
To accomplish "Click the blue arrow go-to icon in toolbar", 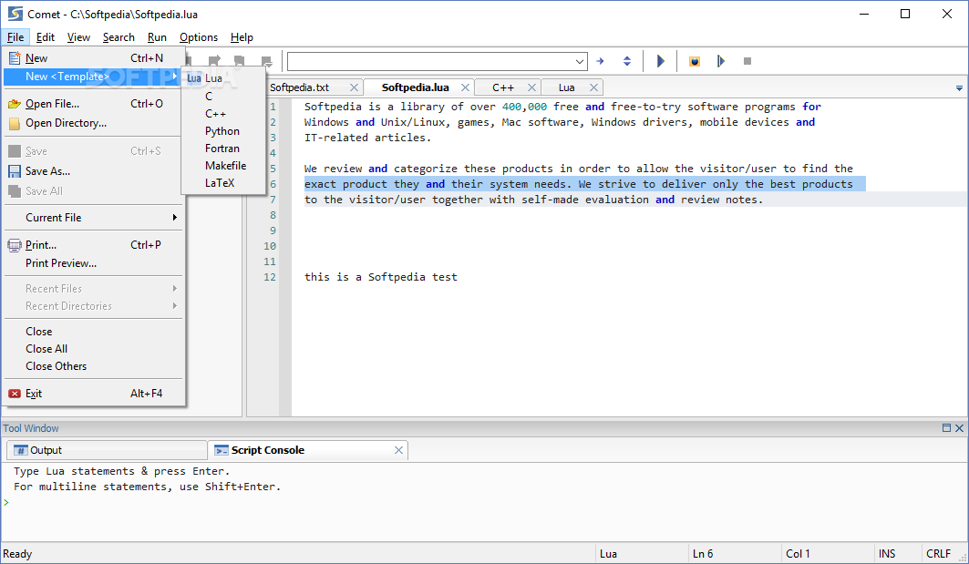I will (600, 61).
